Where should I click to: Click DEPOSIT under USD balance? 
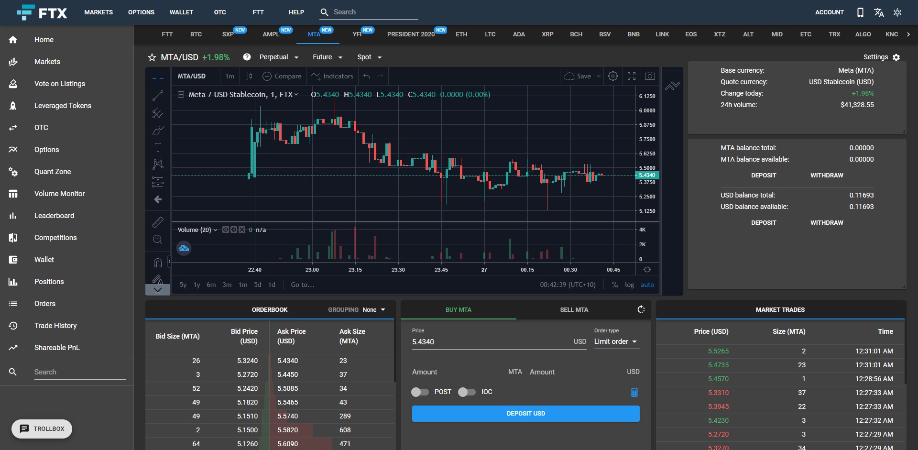click(x=764, y=223)
